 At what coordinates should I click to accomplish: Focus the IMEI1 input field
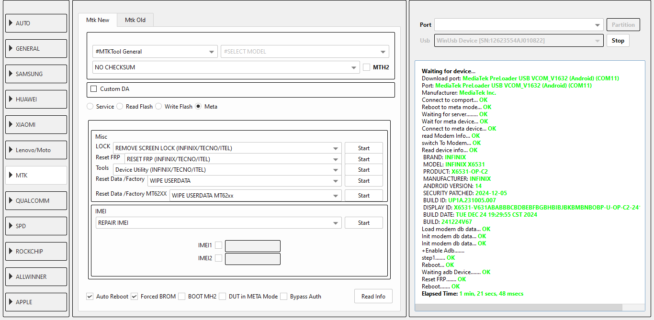click(253, 246)
